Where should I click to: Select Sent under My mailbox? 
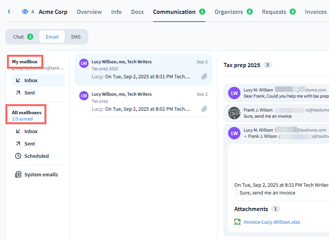(x=30, y=93)
